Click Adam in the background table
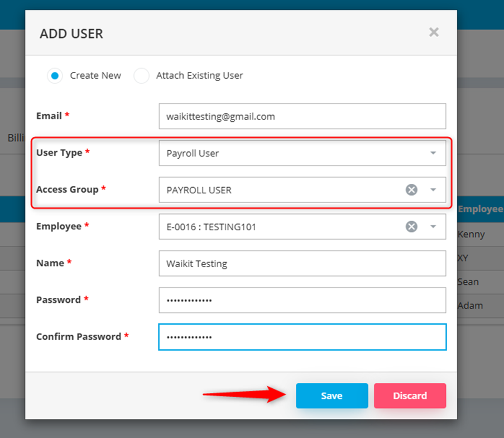The width and height of the screenshot is (504, 438). click(x=471, y=306)
